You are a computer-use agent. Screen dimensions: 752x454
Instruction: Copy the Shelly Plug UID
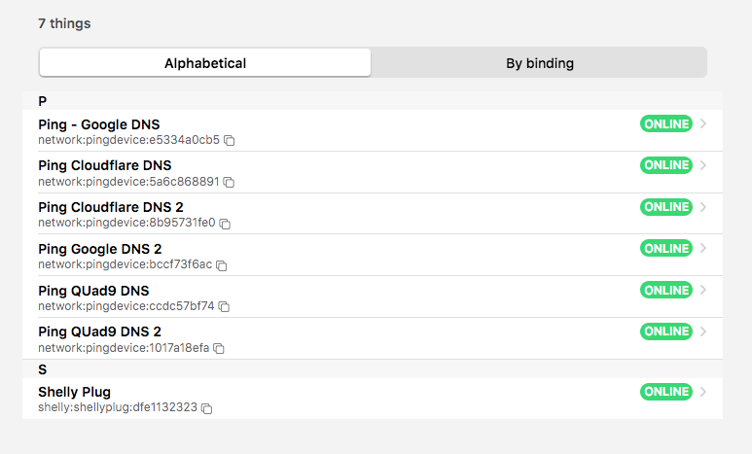point(206,408)
